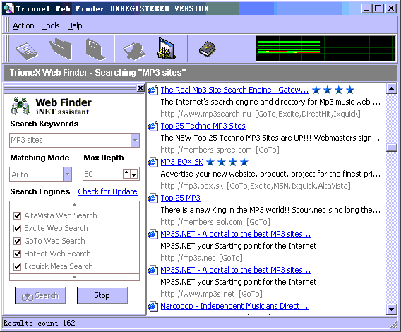Viewport: 401px width, 332px height.
Task: Click page icon beside Narcopop result
Action: (153, 306)
